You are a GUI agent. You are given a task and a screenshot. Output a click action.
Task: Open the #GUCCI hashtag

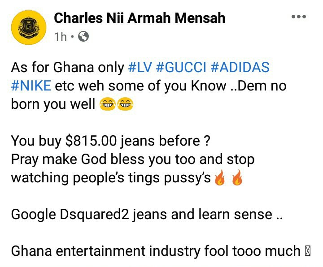tap(181, 67)
